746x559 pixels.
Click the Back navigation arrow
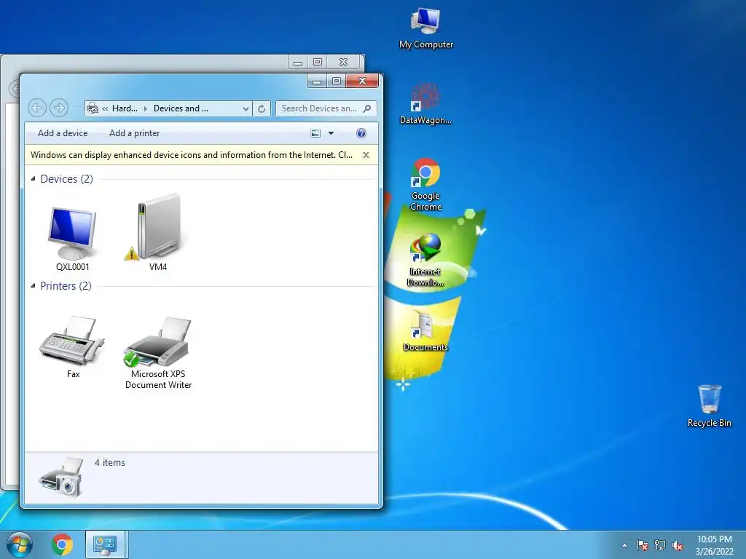click(37, 108)
